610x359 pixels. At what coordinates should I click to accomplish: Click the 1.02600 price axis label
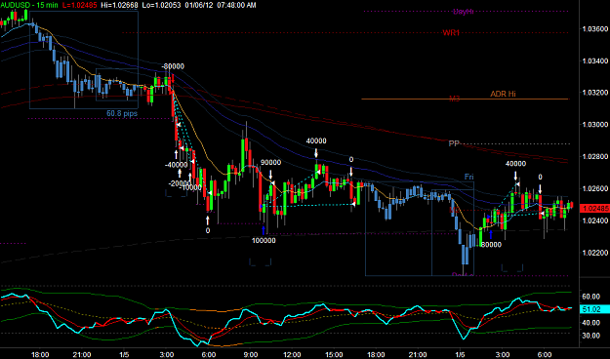tap(594, 188)
